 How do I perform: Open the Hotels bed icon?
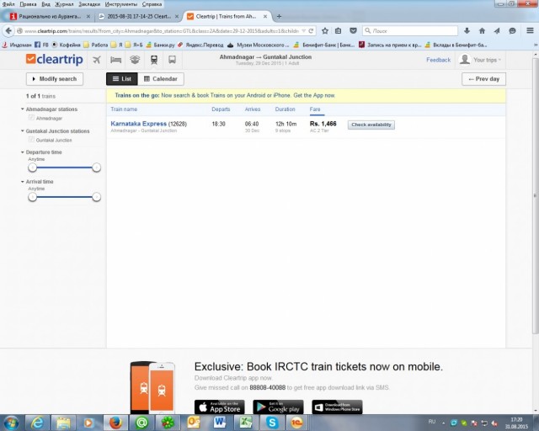pos(115,60)
